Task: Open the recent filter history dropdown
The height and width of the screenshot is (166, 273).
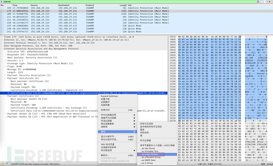Action: coord(265,2)
